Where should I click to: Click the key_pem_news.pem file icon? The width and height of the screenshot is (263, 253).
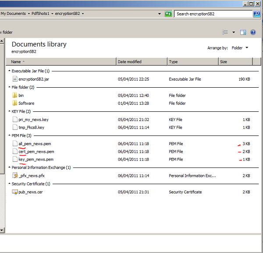tap(15, 159)
